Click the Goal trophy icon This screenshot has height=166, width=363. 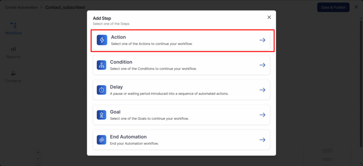[101, 115]
